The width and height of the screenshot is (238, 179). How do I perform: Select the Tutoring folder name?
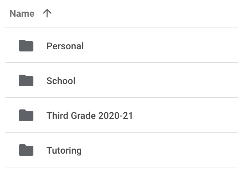pos(64,150)
